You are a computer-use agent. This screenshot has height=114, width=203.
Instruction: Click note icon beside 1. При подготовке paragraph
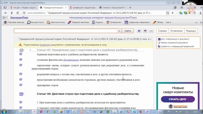click(21, 102)
